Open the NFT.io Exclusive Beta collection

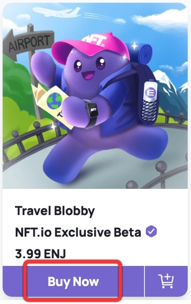click(x=78, y=232)
